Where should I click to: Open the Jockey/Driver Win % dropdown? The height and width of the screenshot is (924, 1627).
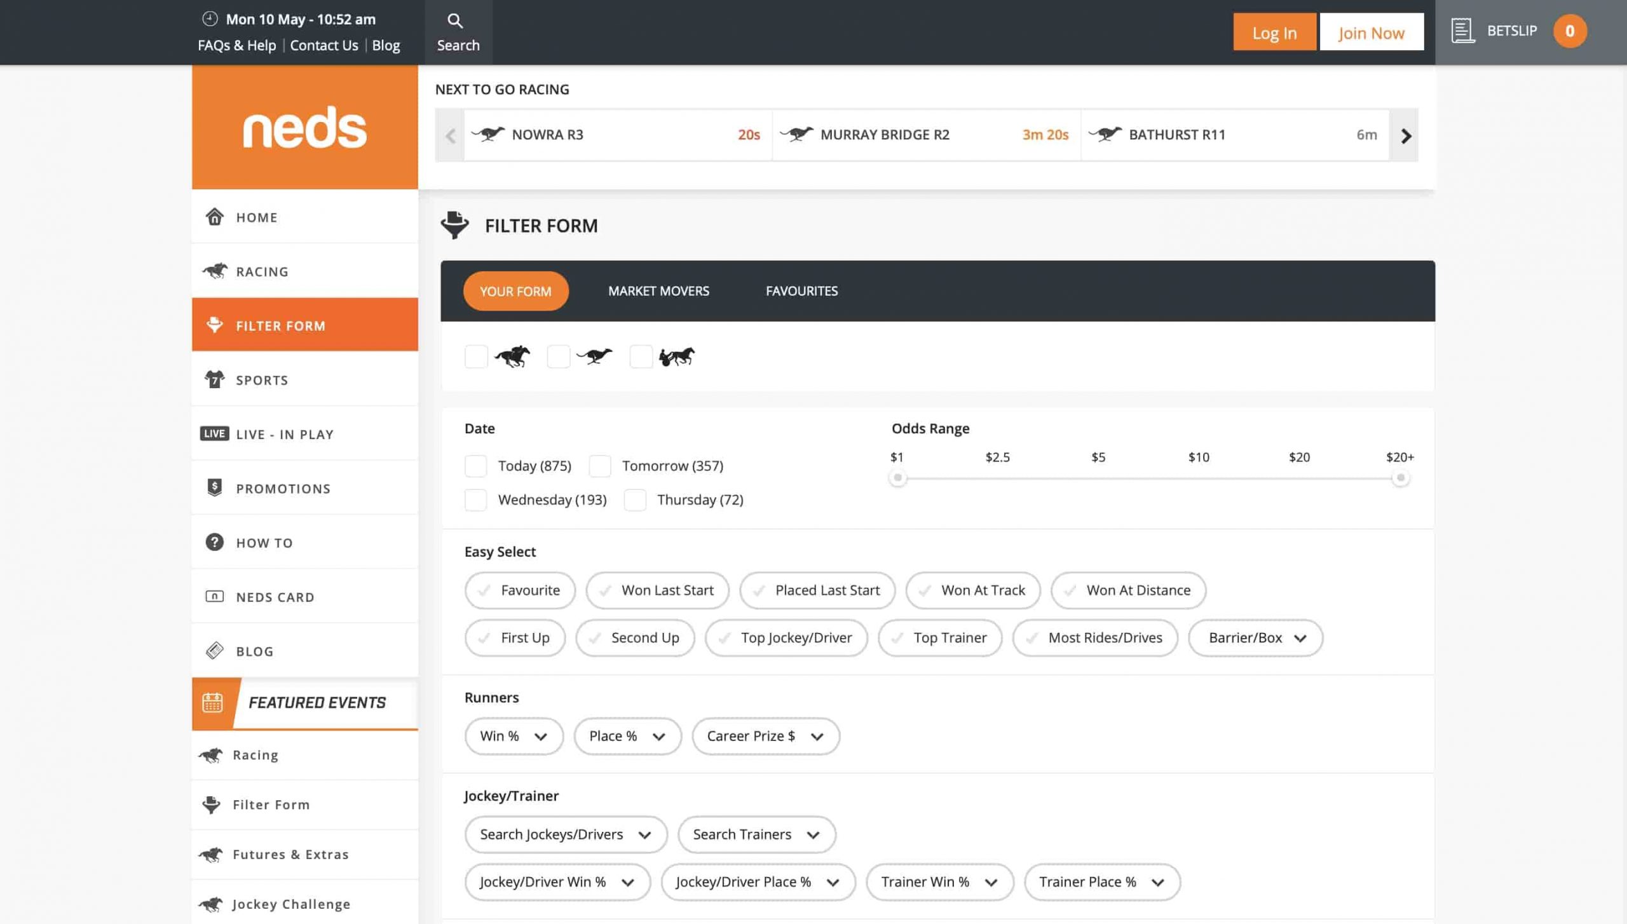click(x=557, y=882)
